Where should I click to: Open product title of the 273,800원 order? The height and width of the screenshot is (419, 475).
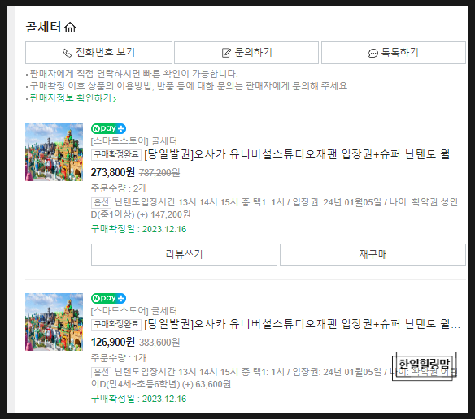pyautogui.click(x=302, y=154)
